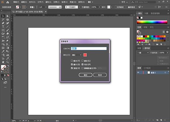Select the Type tool
The height and width of the screenshot is (122, 170).
3,27
